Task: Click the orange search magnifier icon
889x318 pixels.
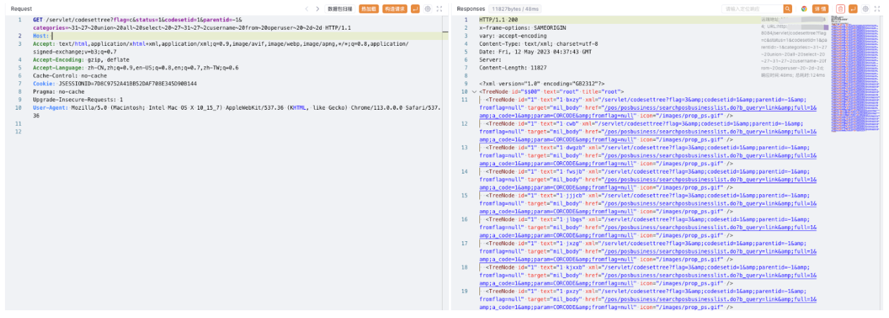Action: click(788, 9)
